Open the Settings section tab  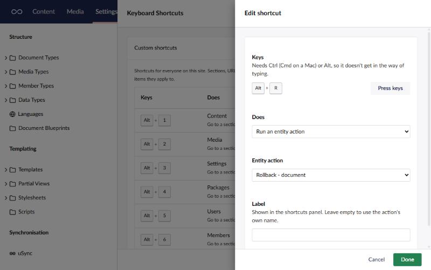[106, 11]
